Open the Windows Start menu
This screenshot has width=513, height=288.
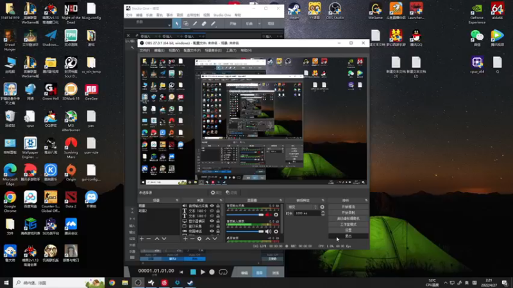pyautogui.click(x=6, y=282)
